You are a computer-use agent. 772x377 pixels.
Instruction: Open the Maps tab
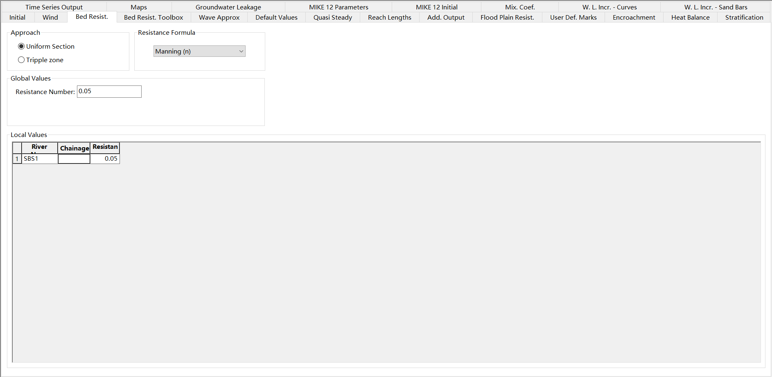(139, 7)
